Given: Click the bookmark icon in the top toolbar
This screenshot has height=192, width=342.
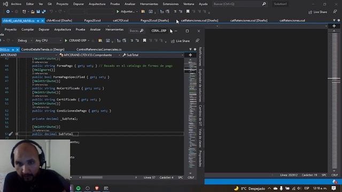Looking at the screenshot, I should pyautogui.click(x=188, y=11).
